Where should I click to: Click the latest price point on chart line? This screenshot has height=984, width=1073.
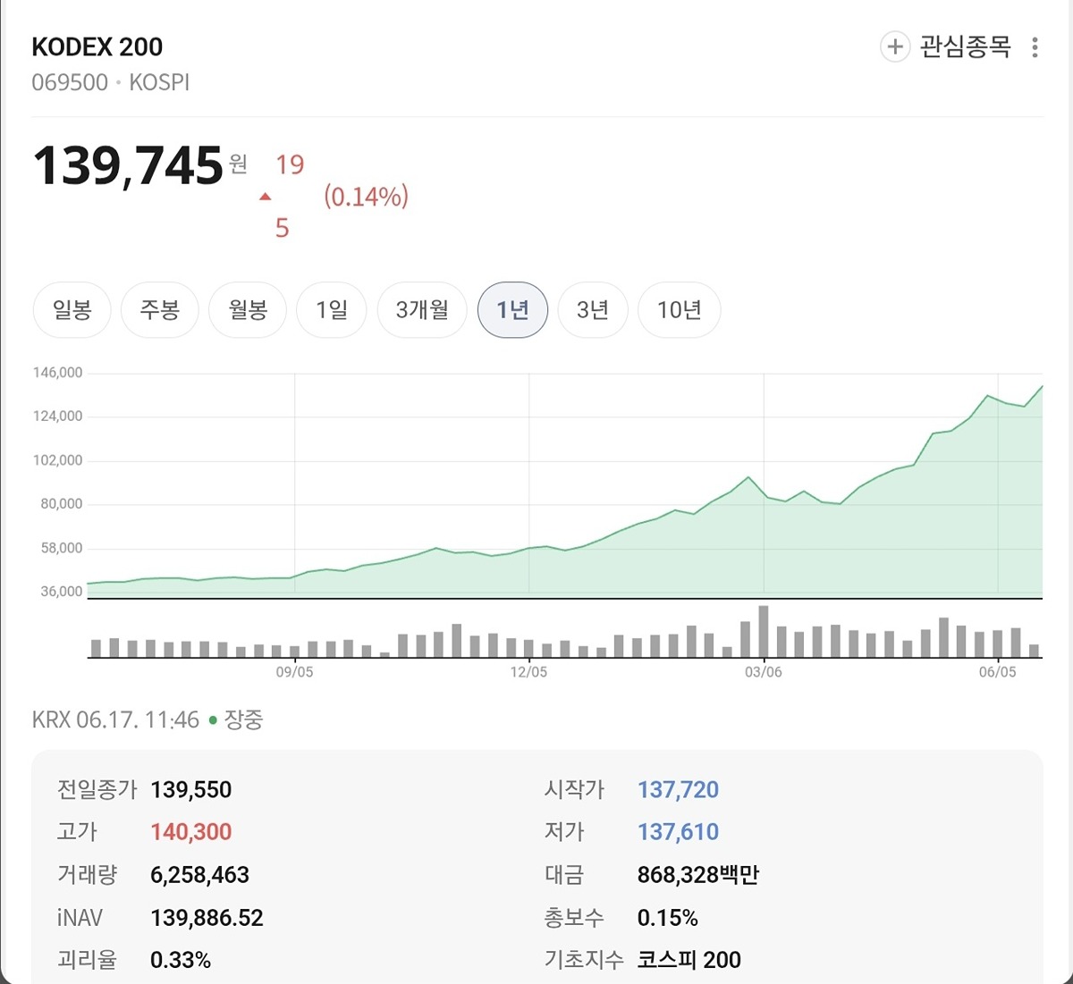click(1042, 386)
